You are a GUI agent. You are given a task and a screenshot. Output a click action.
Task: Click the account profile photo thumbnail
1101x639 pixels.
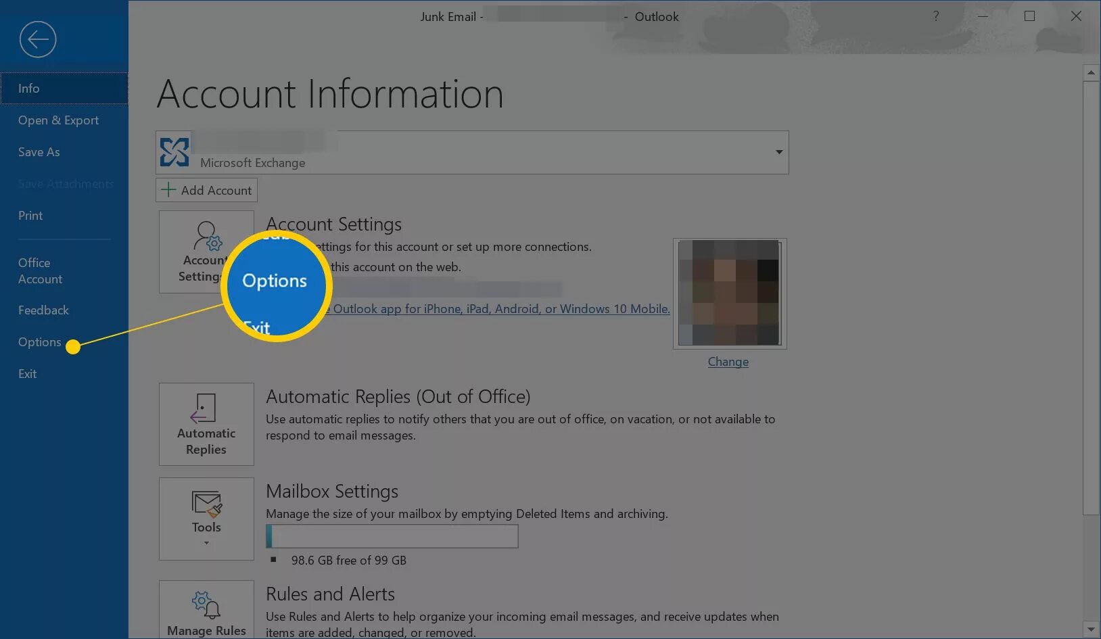pyautogui.click(x=730, y=293)
